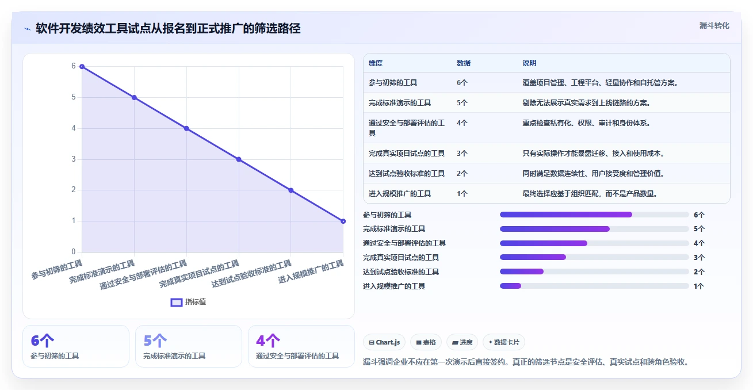
Task: Click the 参与初筛的工具 progress bar
Action: click(x=594, y=215)
